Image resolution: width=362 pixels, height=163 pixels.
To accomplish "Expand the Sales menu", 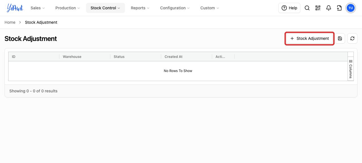I will tap(38, 8).
